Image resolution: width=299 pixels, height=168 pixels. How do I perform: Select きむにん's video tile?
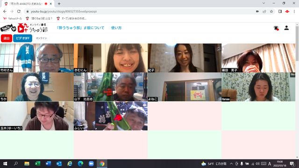(111, 58)
